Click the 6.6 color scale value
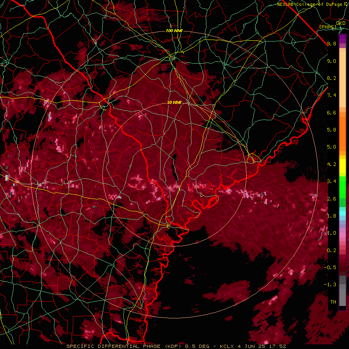The image size is (349, 349). click(x=332, y=112)
